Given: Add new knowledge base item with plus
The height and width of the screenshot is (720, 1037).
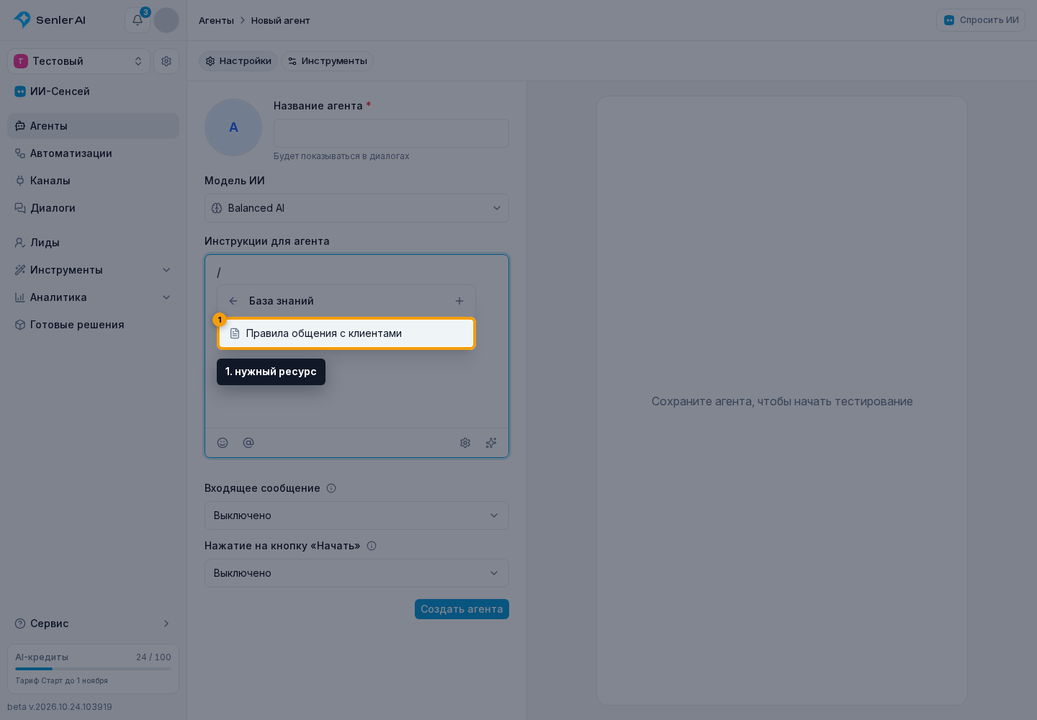Looking at the screenshot, I should 459,301.
